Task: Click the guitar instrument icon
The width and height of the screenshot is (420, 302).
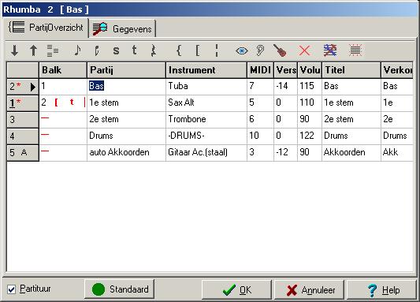Action: (280, 50)
